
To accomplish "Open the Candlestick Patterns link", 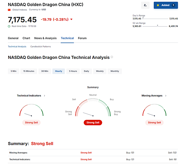I will pos(40,46).
